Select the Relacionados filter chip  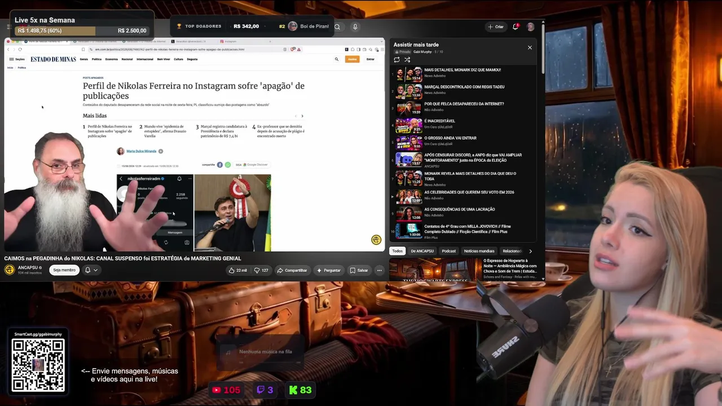point(513,251)
